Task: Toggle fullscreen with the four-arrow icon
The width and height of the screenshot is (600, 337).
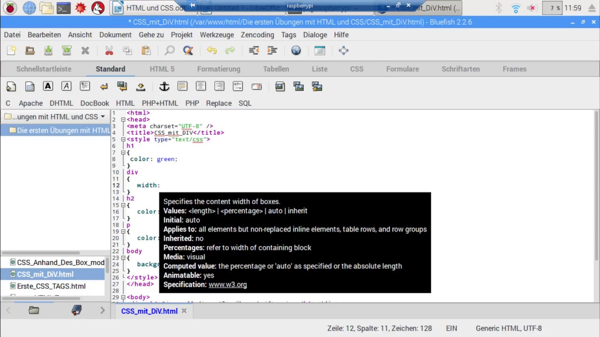Action: (x=344, y=51)
